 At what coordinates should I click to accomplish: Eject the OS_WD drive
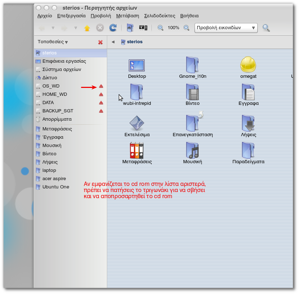pyautogui.click(x=101, y=86)
